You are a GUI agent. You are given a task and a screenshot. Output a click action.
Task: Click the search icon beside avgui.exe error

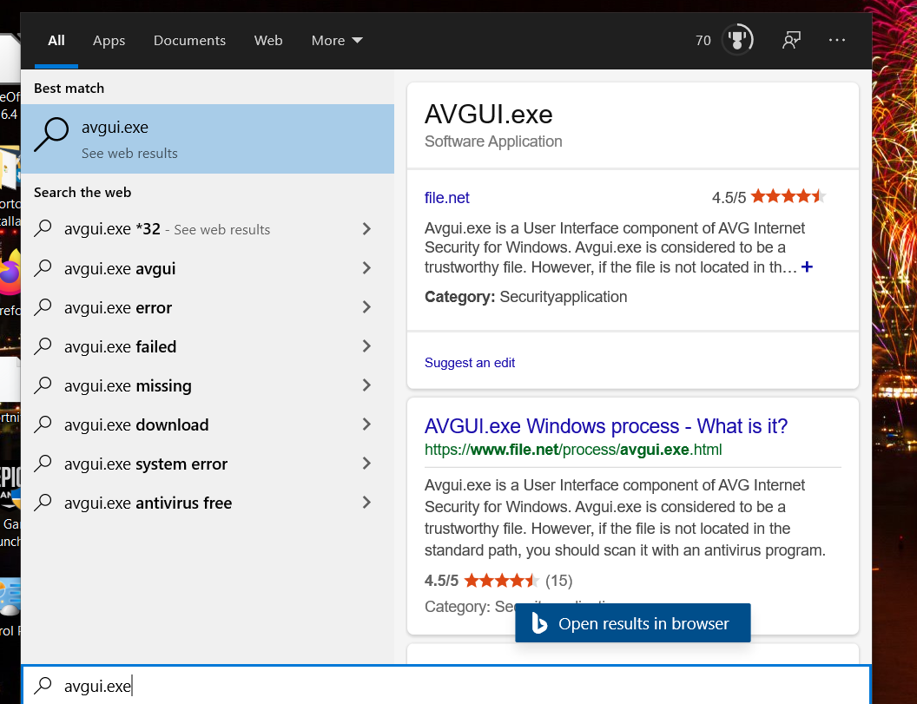43,307
